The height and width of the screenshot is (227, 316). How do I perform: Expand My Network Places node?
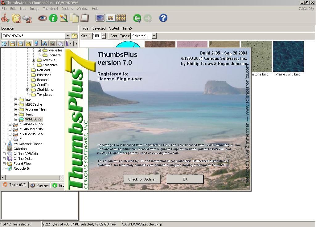coord(4,144)
